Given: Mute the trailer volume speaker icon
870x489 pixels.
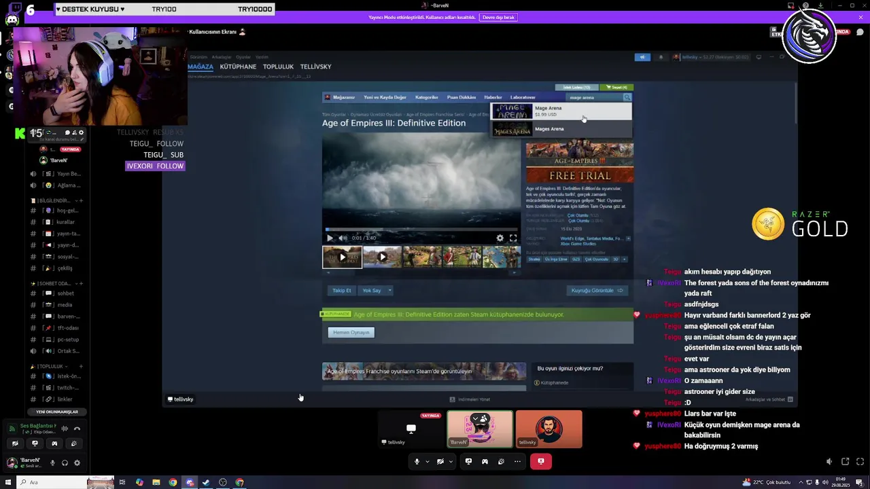Looking at the screenshot, I should [x=343, y=238].
